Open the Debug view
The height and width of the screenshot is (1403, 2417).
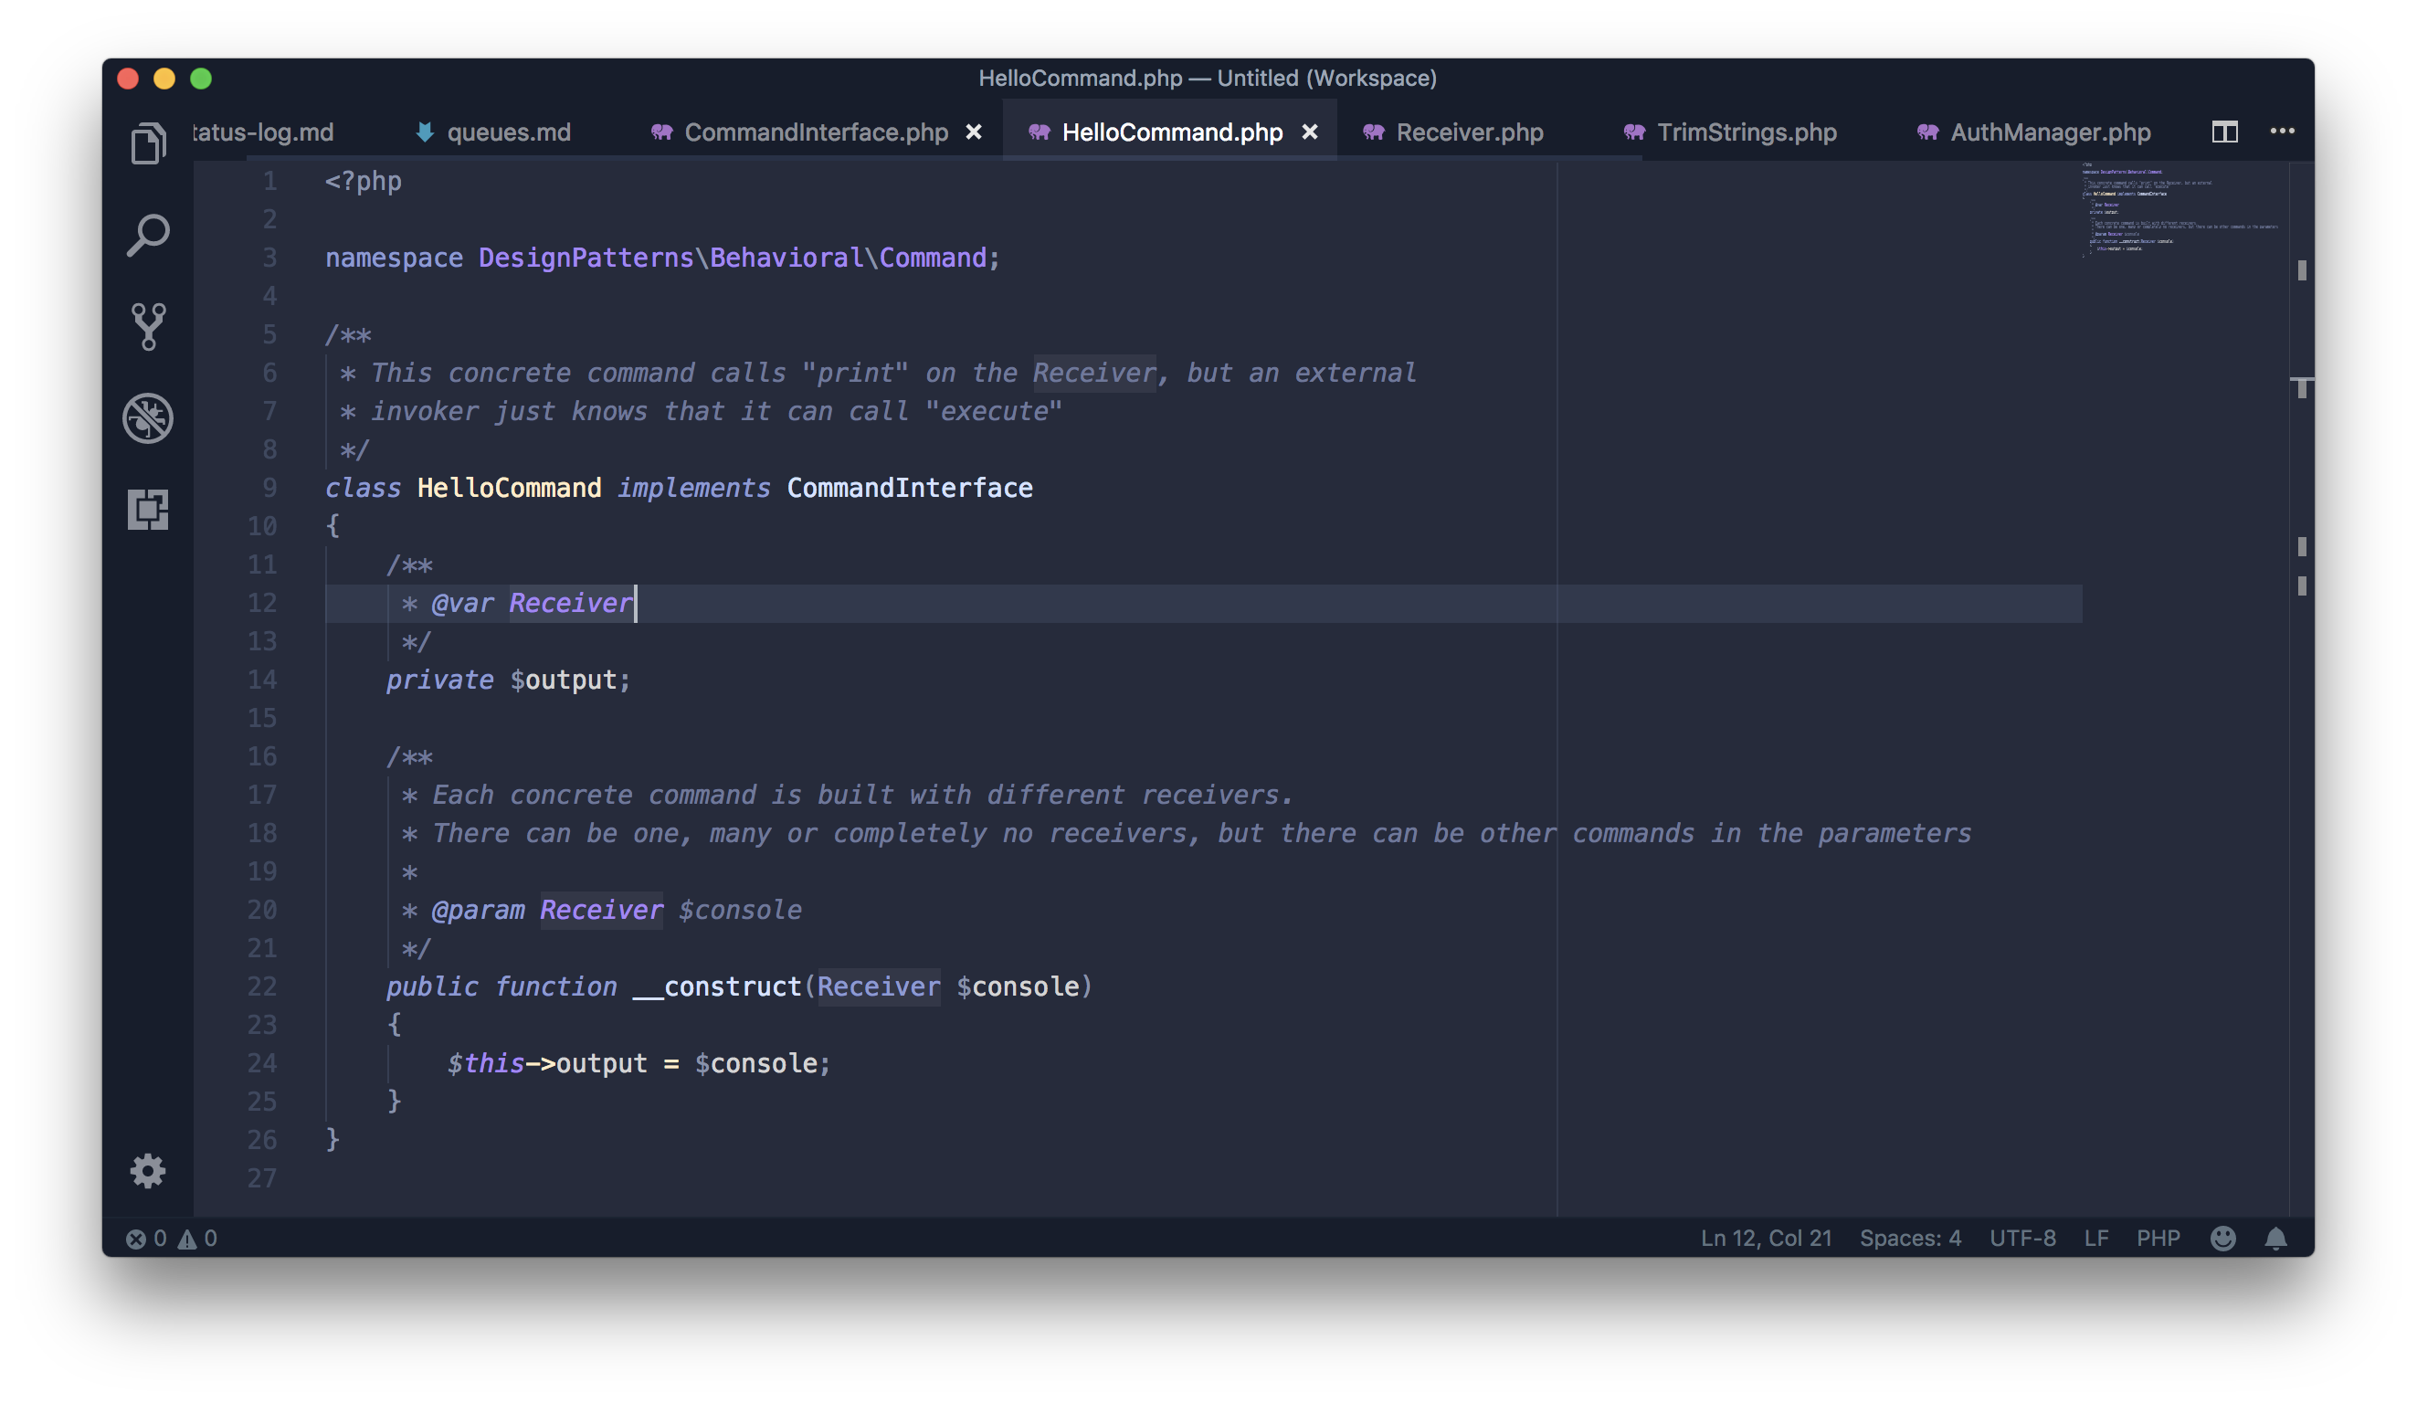149,417
